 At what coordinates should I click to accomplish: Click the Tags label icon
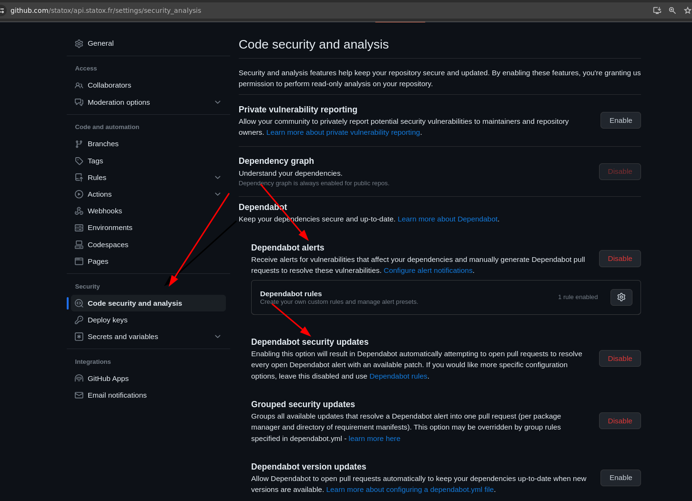79,161
